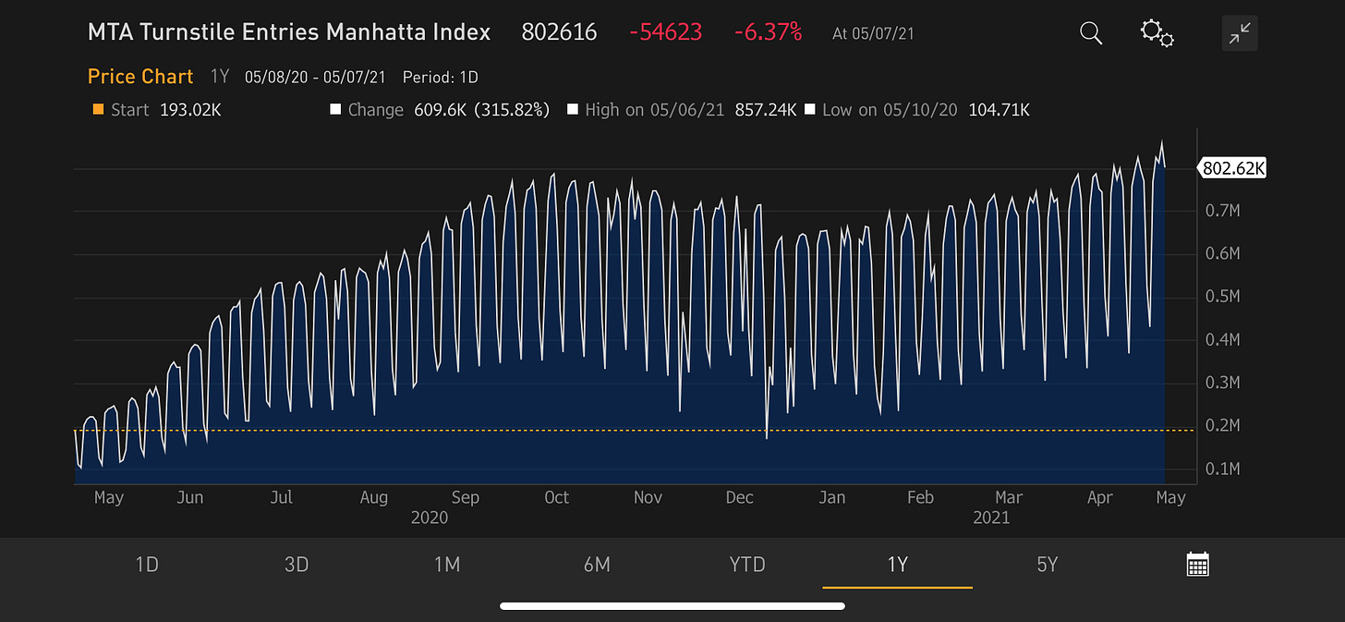Screen dimensions: 1345x622
Task: Collapse fullscreen with the arrows icon
Action: click(x=1239, y=33)
